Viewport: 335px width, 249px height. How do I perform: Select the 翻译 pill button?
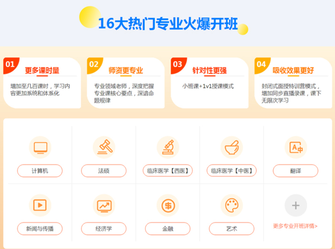pos(295,171)
